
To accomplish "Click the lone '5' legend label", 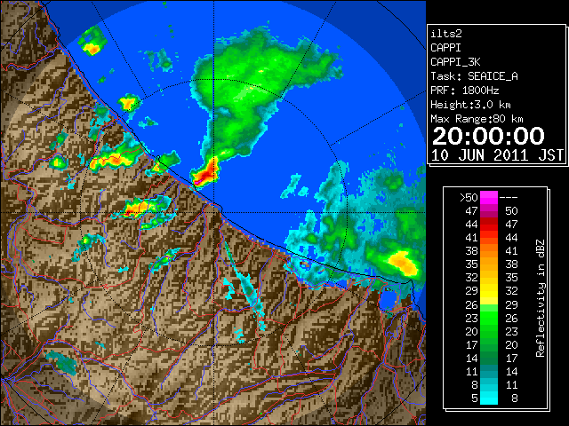I will point(474,398).
